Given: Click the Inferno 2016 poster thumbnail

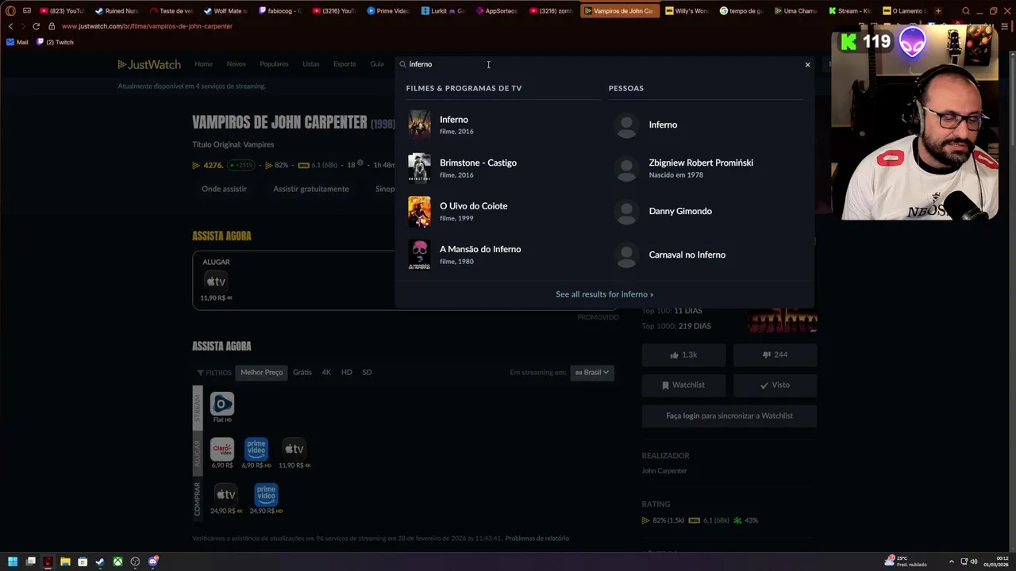Looking at the screenshot, I should coord(419,125).
